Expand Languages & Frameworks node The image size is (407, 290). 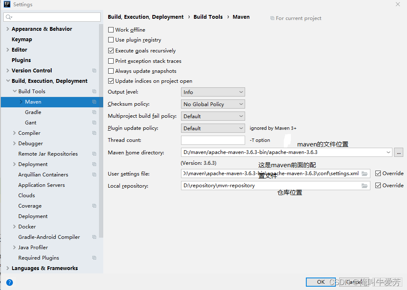(x=8, y=268)
